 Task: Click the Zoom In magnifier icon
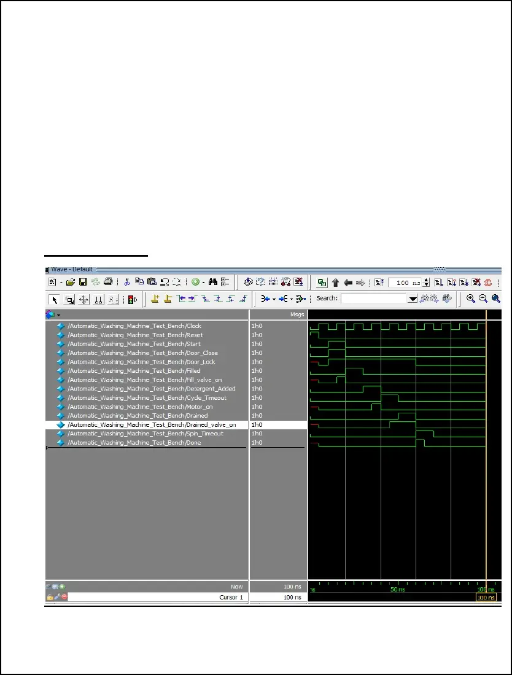click(x=471, y=299)
